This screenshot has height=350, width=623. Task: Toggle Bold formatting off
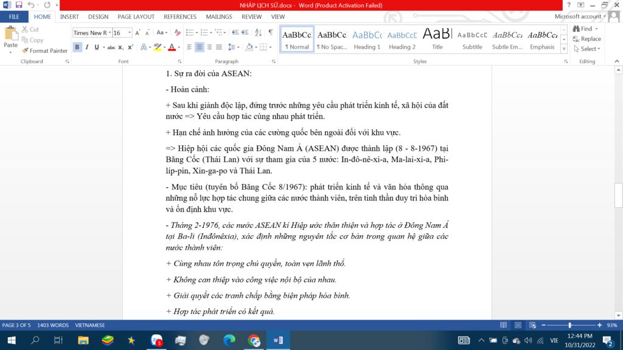click(x=77, y=47)
